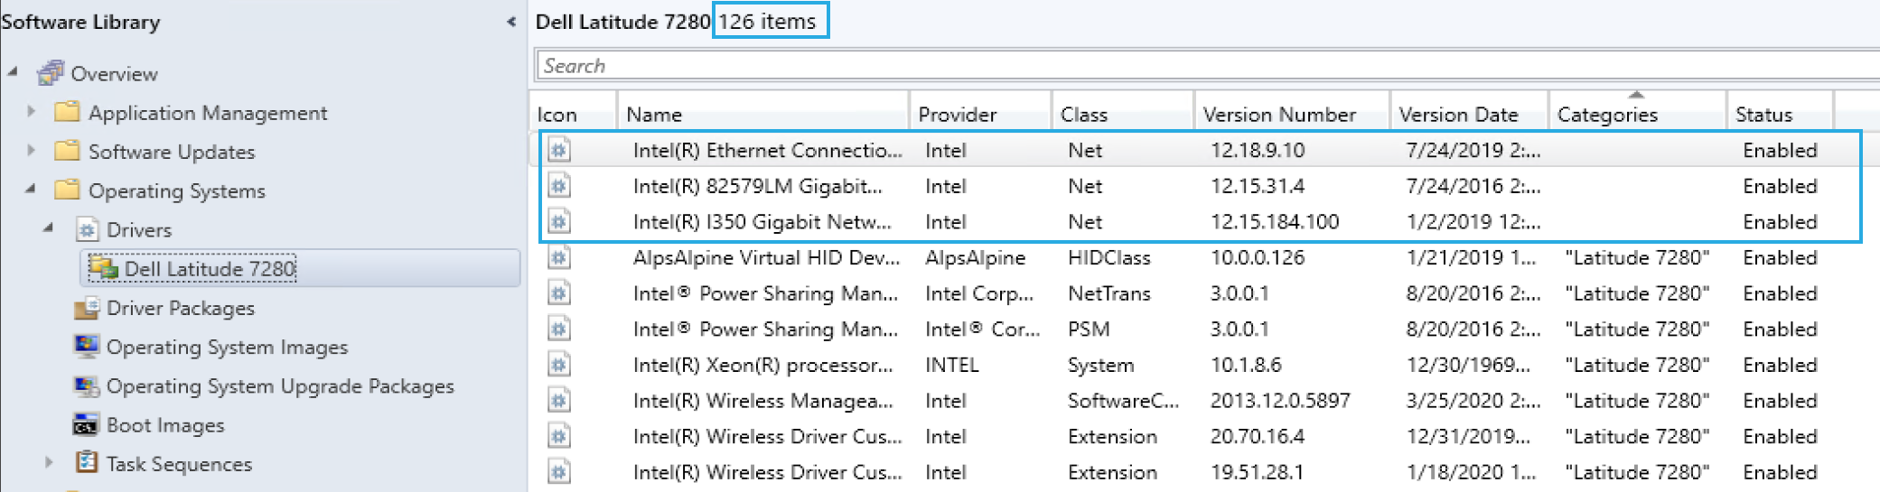The image size is (1880, 492).
Task: Select the Intel(R) I350 Gigabit driver row
Action: click(762, 222)
